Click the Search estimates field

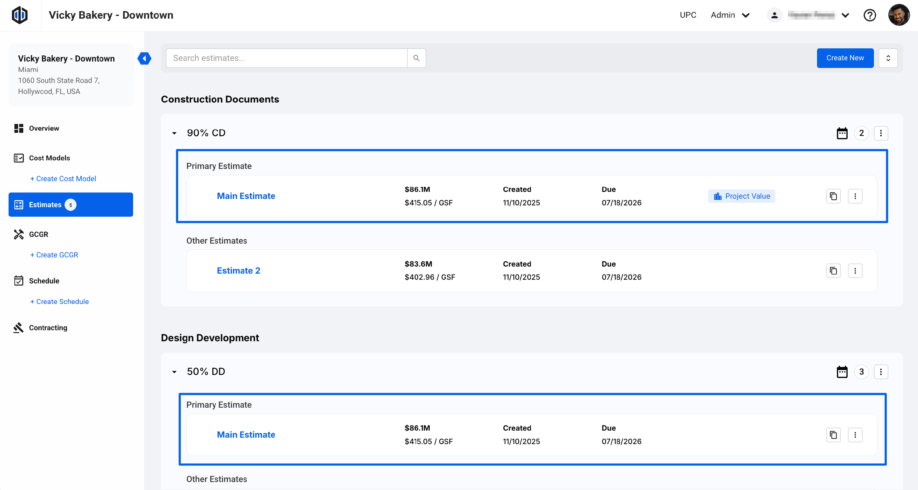(x=286, y=58)
